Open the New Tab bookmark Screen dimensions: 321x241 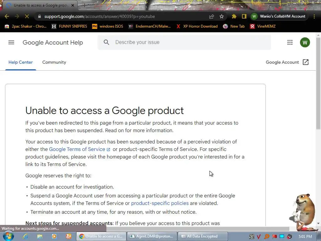(x=234, y=26)
